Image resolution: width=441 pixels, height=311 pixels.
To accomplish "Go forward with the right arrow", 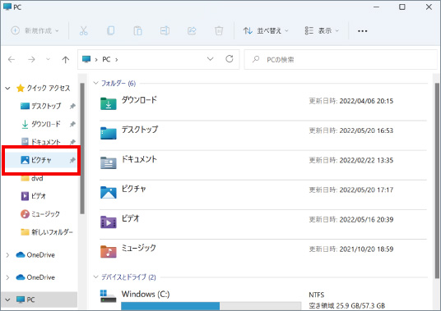I will (31, 59).
